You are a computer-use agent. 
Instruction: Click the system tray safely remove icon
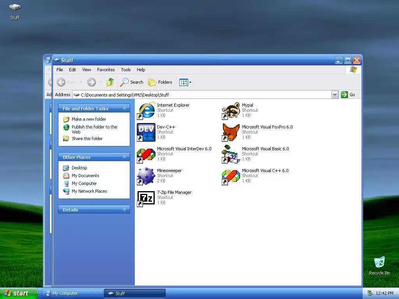pyautogui.click(x=370, y=293)
